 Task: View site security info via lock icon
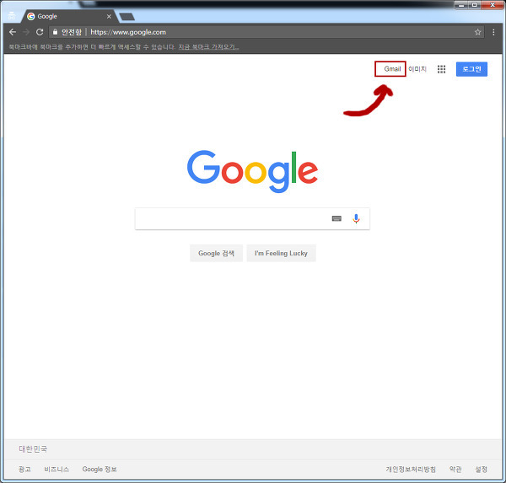(55, 32)
